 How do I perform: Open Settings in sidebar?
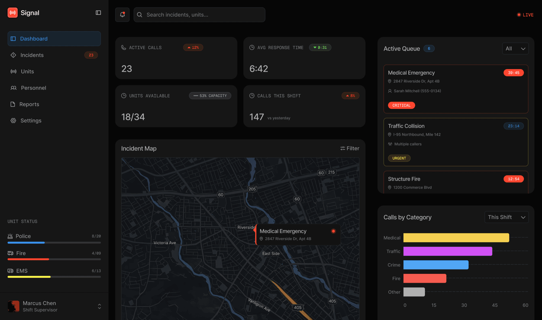point(54,121)
